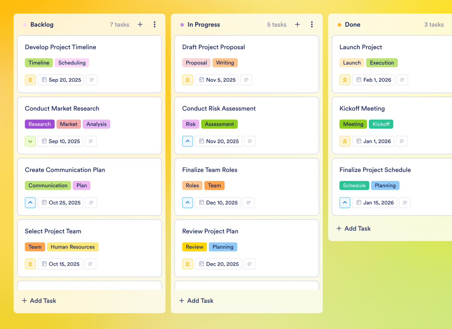
Task: Toggle the priority chevron on Conduct Risk Assessment
Action: point(187,141)
